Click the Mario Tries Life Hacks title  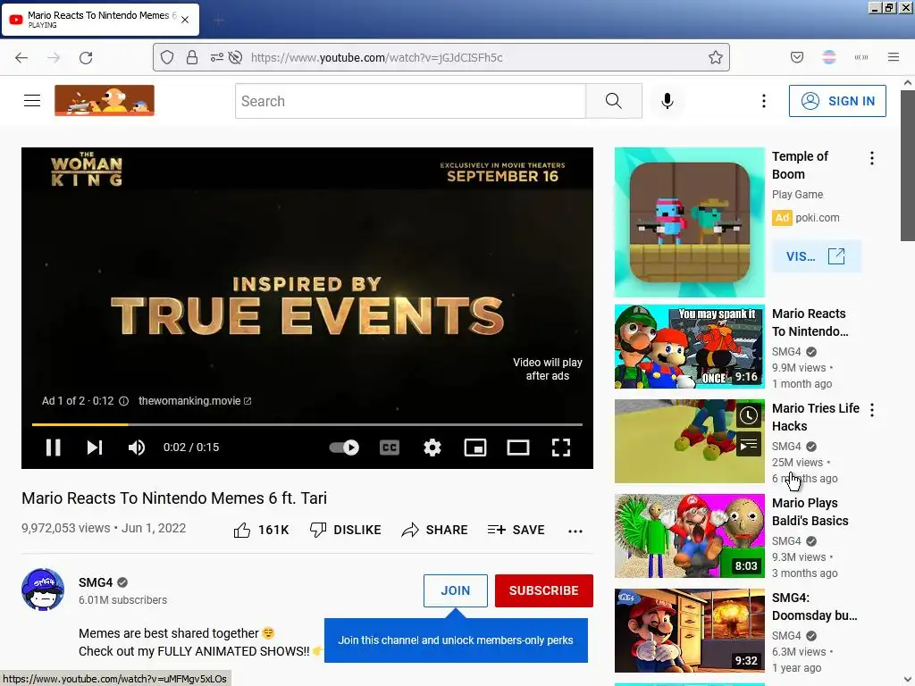(x=816, y=417)
